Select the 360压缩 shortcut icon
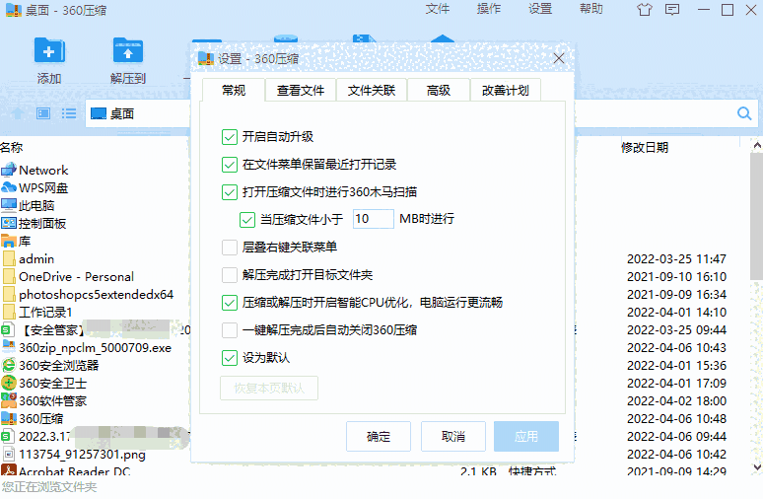Image resolution: width=763 pixels, height=499 pixels. tap(9, 418)
